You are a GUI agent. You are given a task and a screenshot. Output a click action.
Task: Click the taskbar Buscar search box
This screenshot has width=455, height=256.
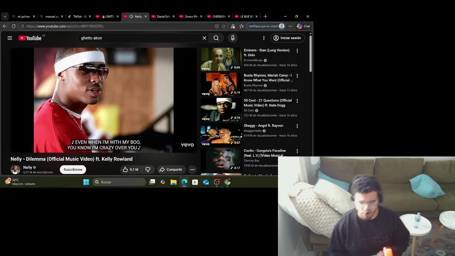click(x=119, y=182)
